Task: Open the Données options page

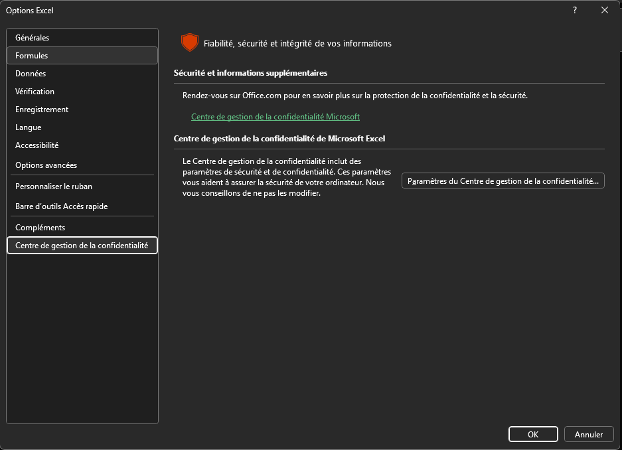Action: coord(82,74)
